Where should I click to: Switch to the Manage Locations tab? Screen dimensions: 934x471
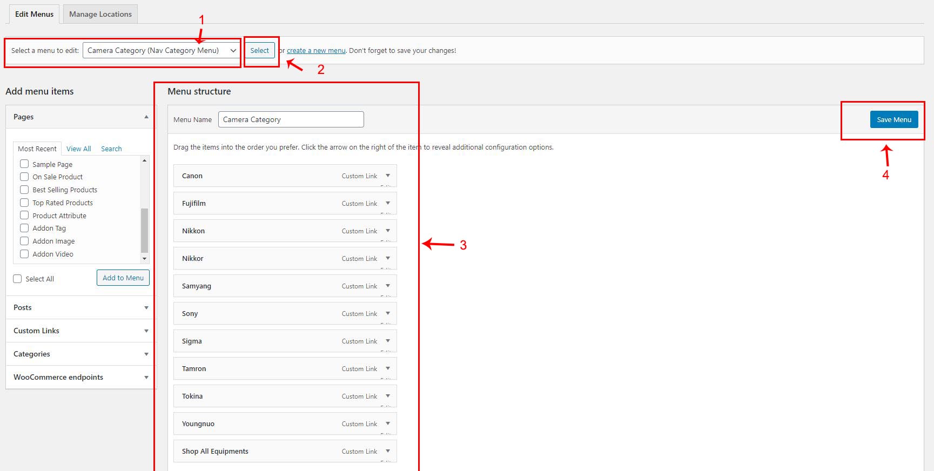click(x=100, y=14)
